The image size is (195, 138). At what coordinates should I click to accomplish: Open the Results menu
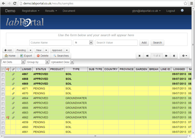click(x=51, y=11)
